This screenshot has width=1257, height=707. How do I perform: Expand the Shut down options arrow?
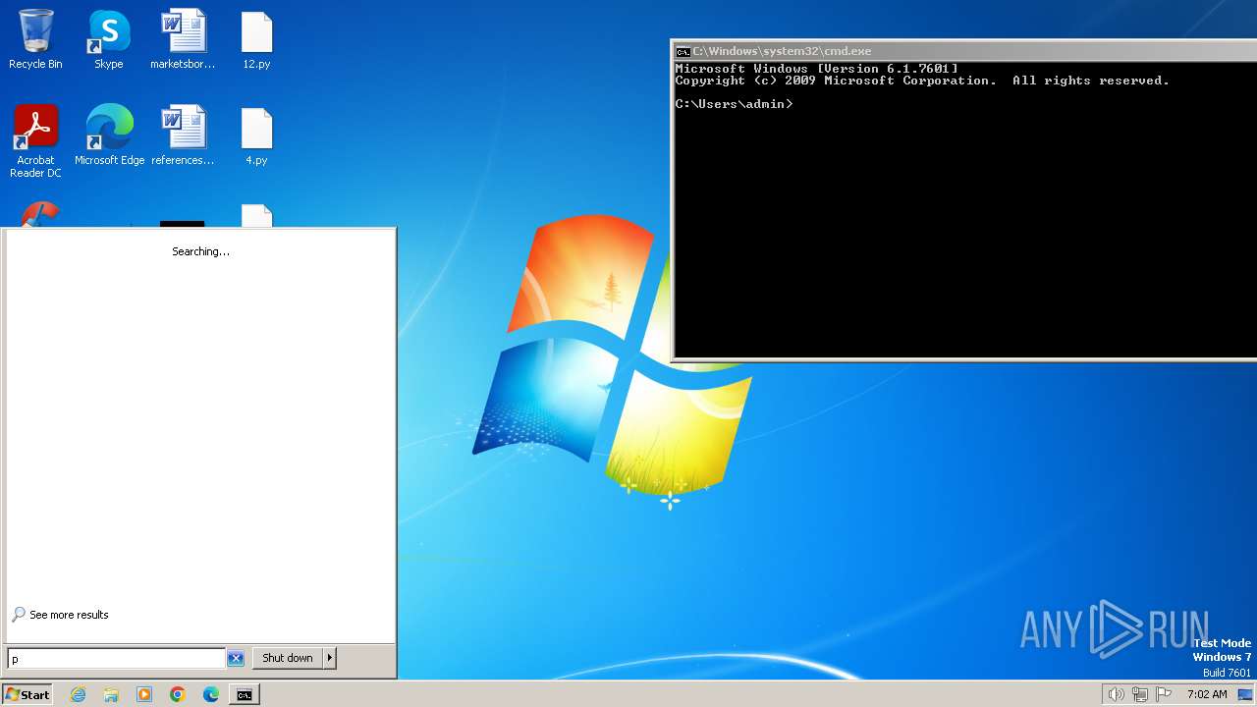click(330, 658)
